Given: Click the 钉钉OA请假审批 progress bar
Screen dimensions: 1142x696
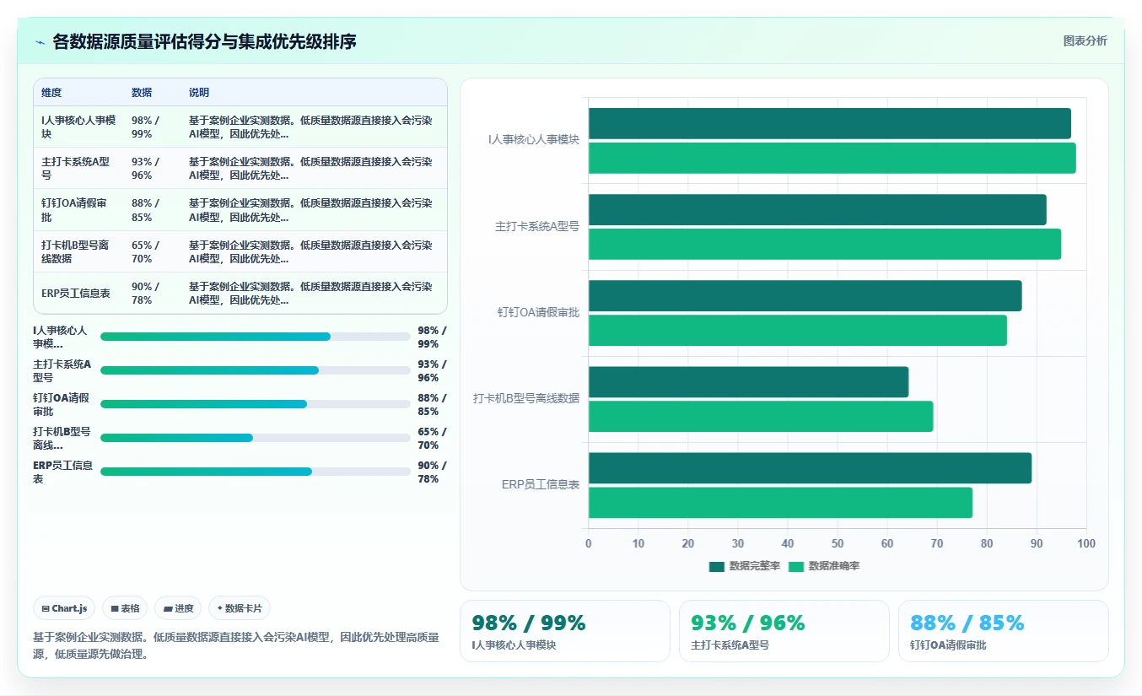Looking at the screenshot, I should (x=256, y=404).
